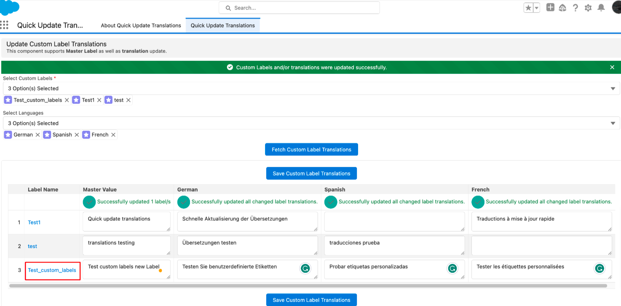Remove Test_custom_labels pill
Viewport: 621px width, 306px height.
coord(67,100)
